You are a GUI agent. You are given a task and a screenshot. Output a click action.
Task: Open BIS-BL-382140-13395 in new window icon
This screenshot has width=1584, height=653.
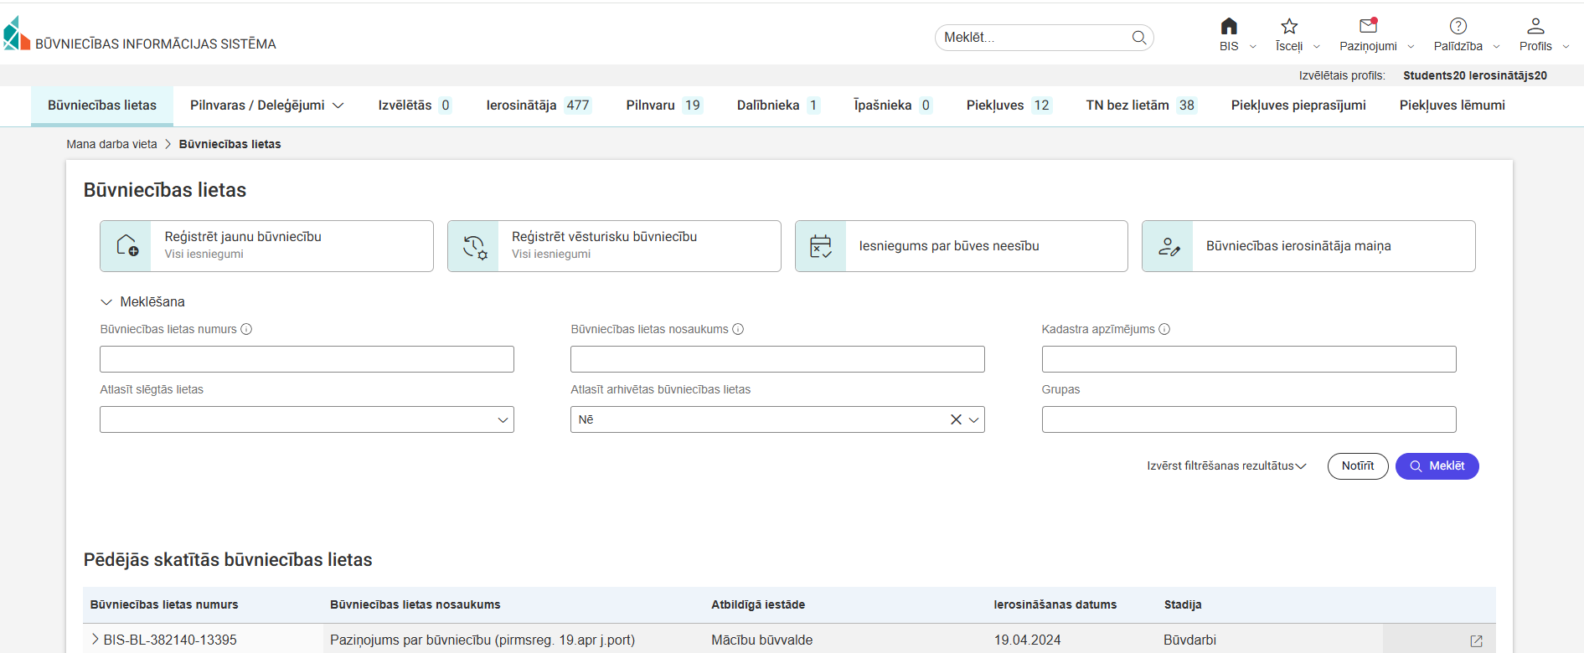coord(1476,640)
